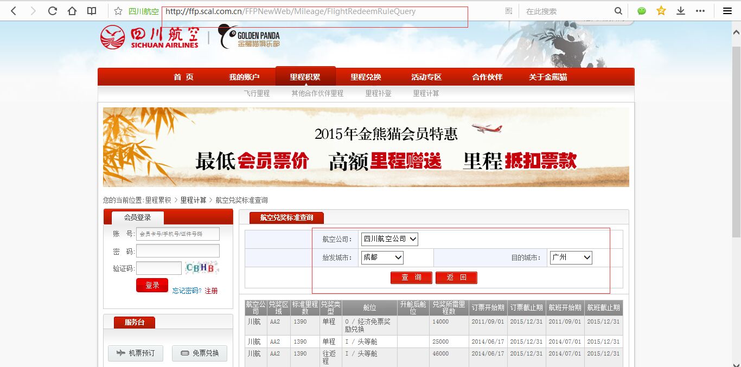Screen dimensions: 741x367
Task: Click the 订票截止期 column header
Action: pos(526,308)
